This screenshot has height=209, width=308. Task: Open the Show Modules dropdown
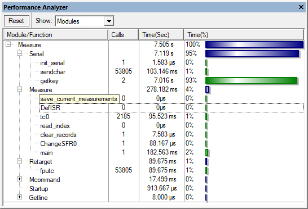[x=109, y=21]
